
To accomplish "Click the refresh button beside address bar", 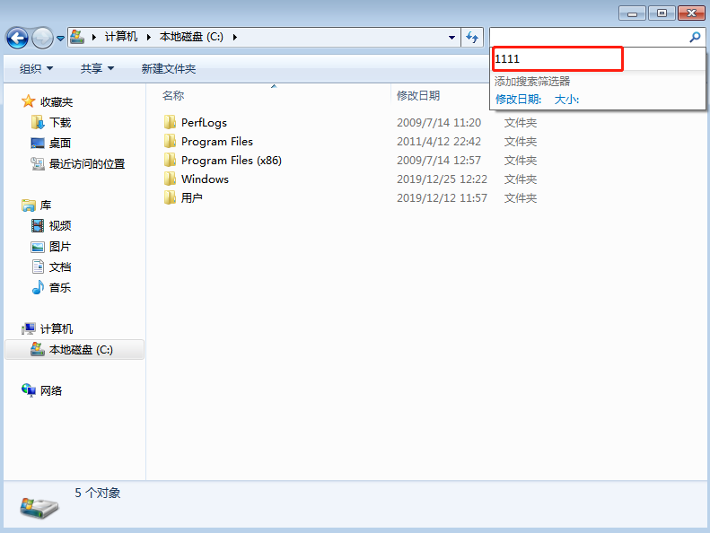I will (x=473, y=38).
